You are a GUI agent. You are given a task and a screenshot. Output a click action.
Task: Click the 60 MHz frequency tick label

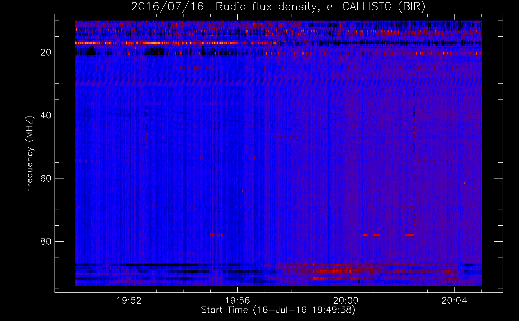tap(46, 178)
